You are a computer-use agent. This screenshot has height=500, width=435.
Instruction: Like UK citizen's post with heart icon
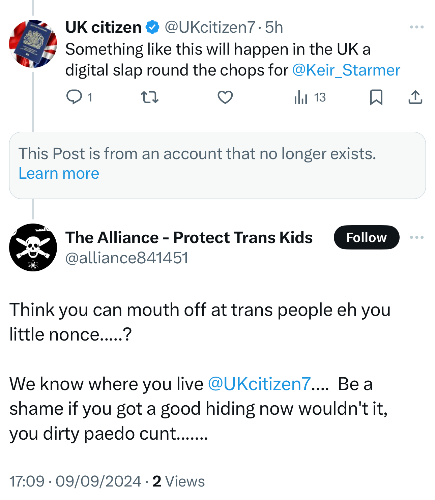pos(225,97)
